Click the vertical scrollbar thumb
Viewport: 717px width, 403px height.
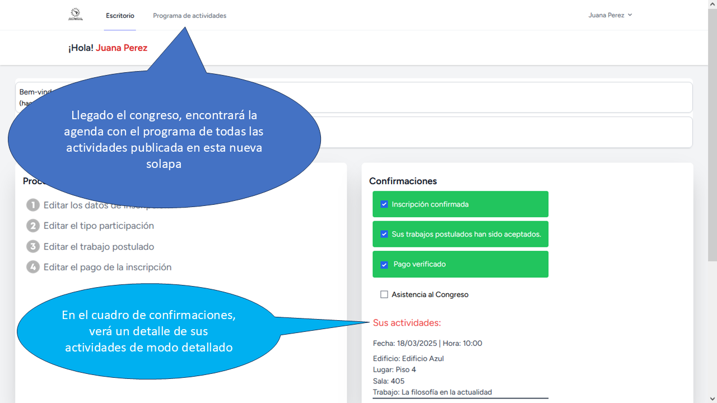[x=712, y=134]
